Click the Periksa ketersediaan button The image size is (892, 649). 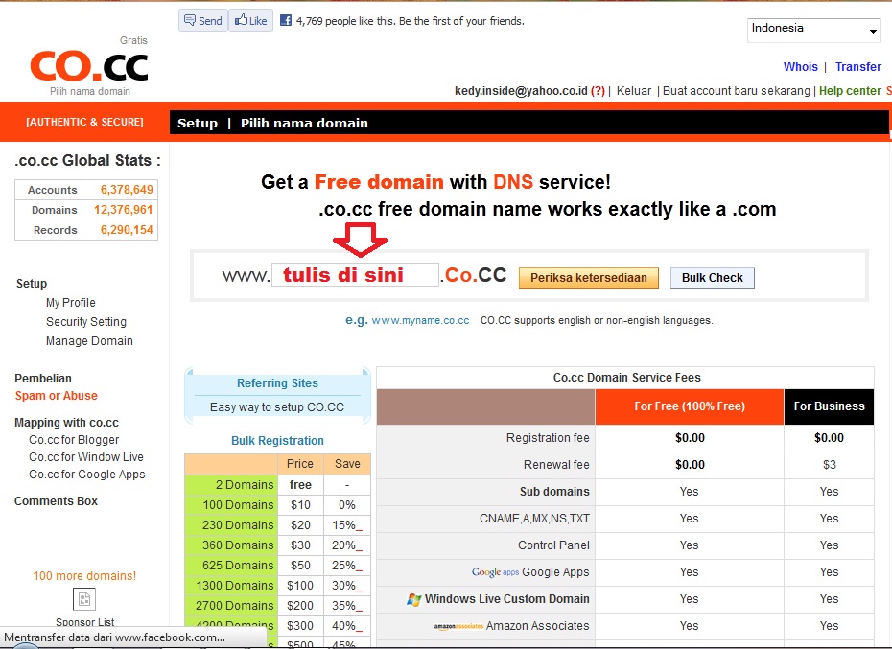[x=589, y=278]
